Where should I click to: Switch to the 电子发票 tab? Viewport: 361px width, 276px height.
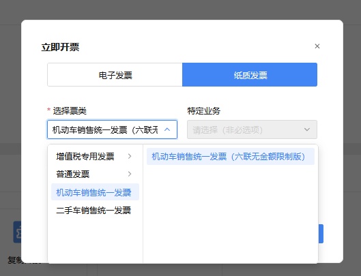click(115, 75)
